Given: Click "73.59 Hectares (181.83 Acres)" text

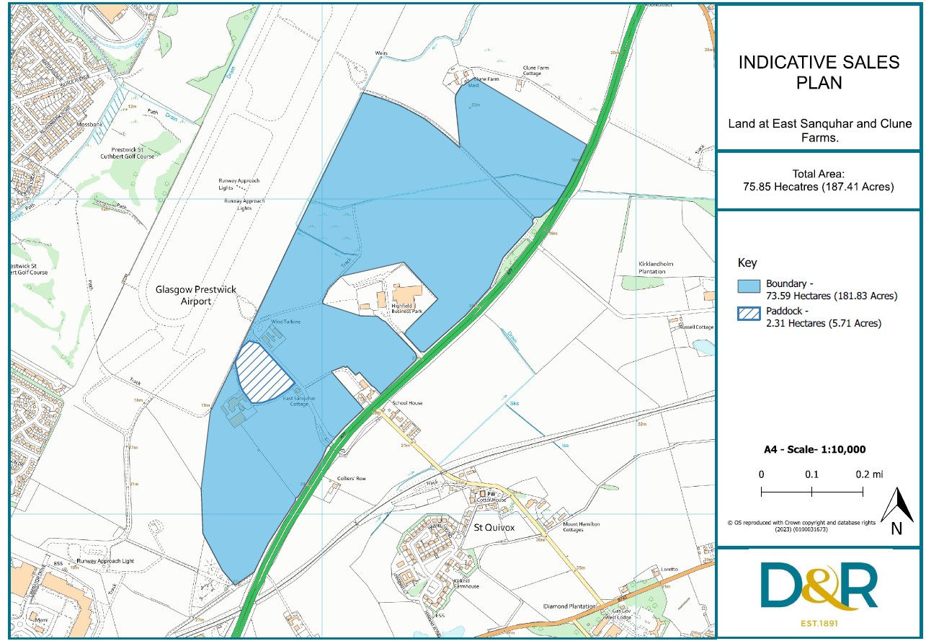Looking at the screenshot, I should click(x=832, y=296).
